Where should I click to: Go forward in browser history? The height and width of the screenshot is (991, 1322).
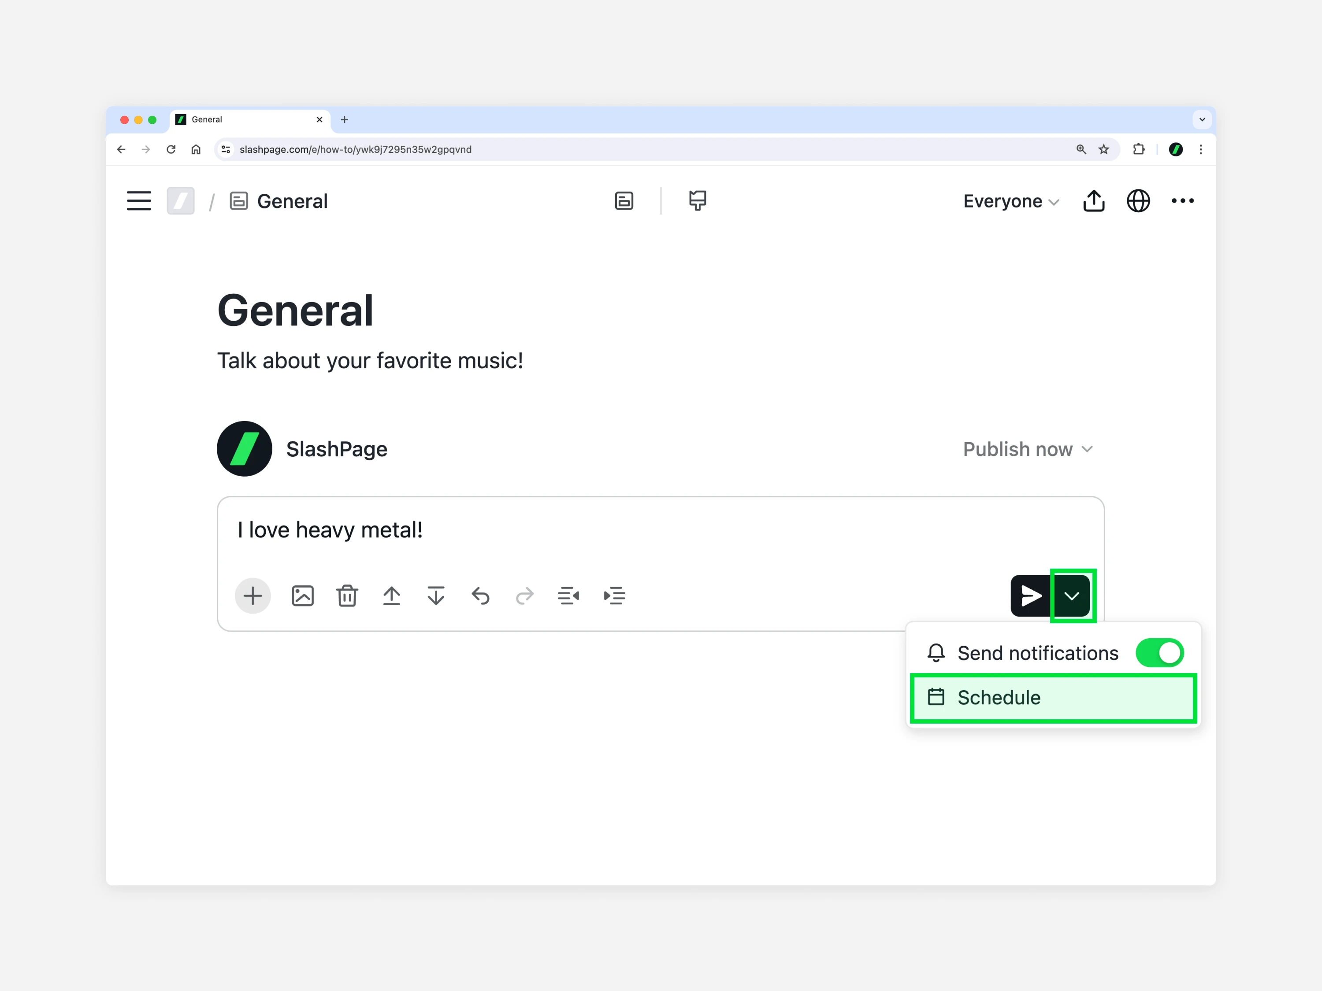(146, 149)
